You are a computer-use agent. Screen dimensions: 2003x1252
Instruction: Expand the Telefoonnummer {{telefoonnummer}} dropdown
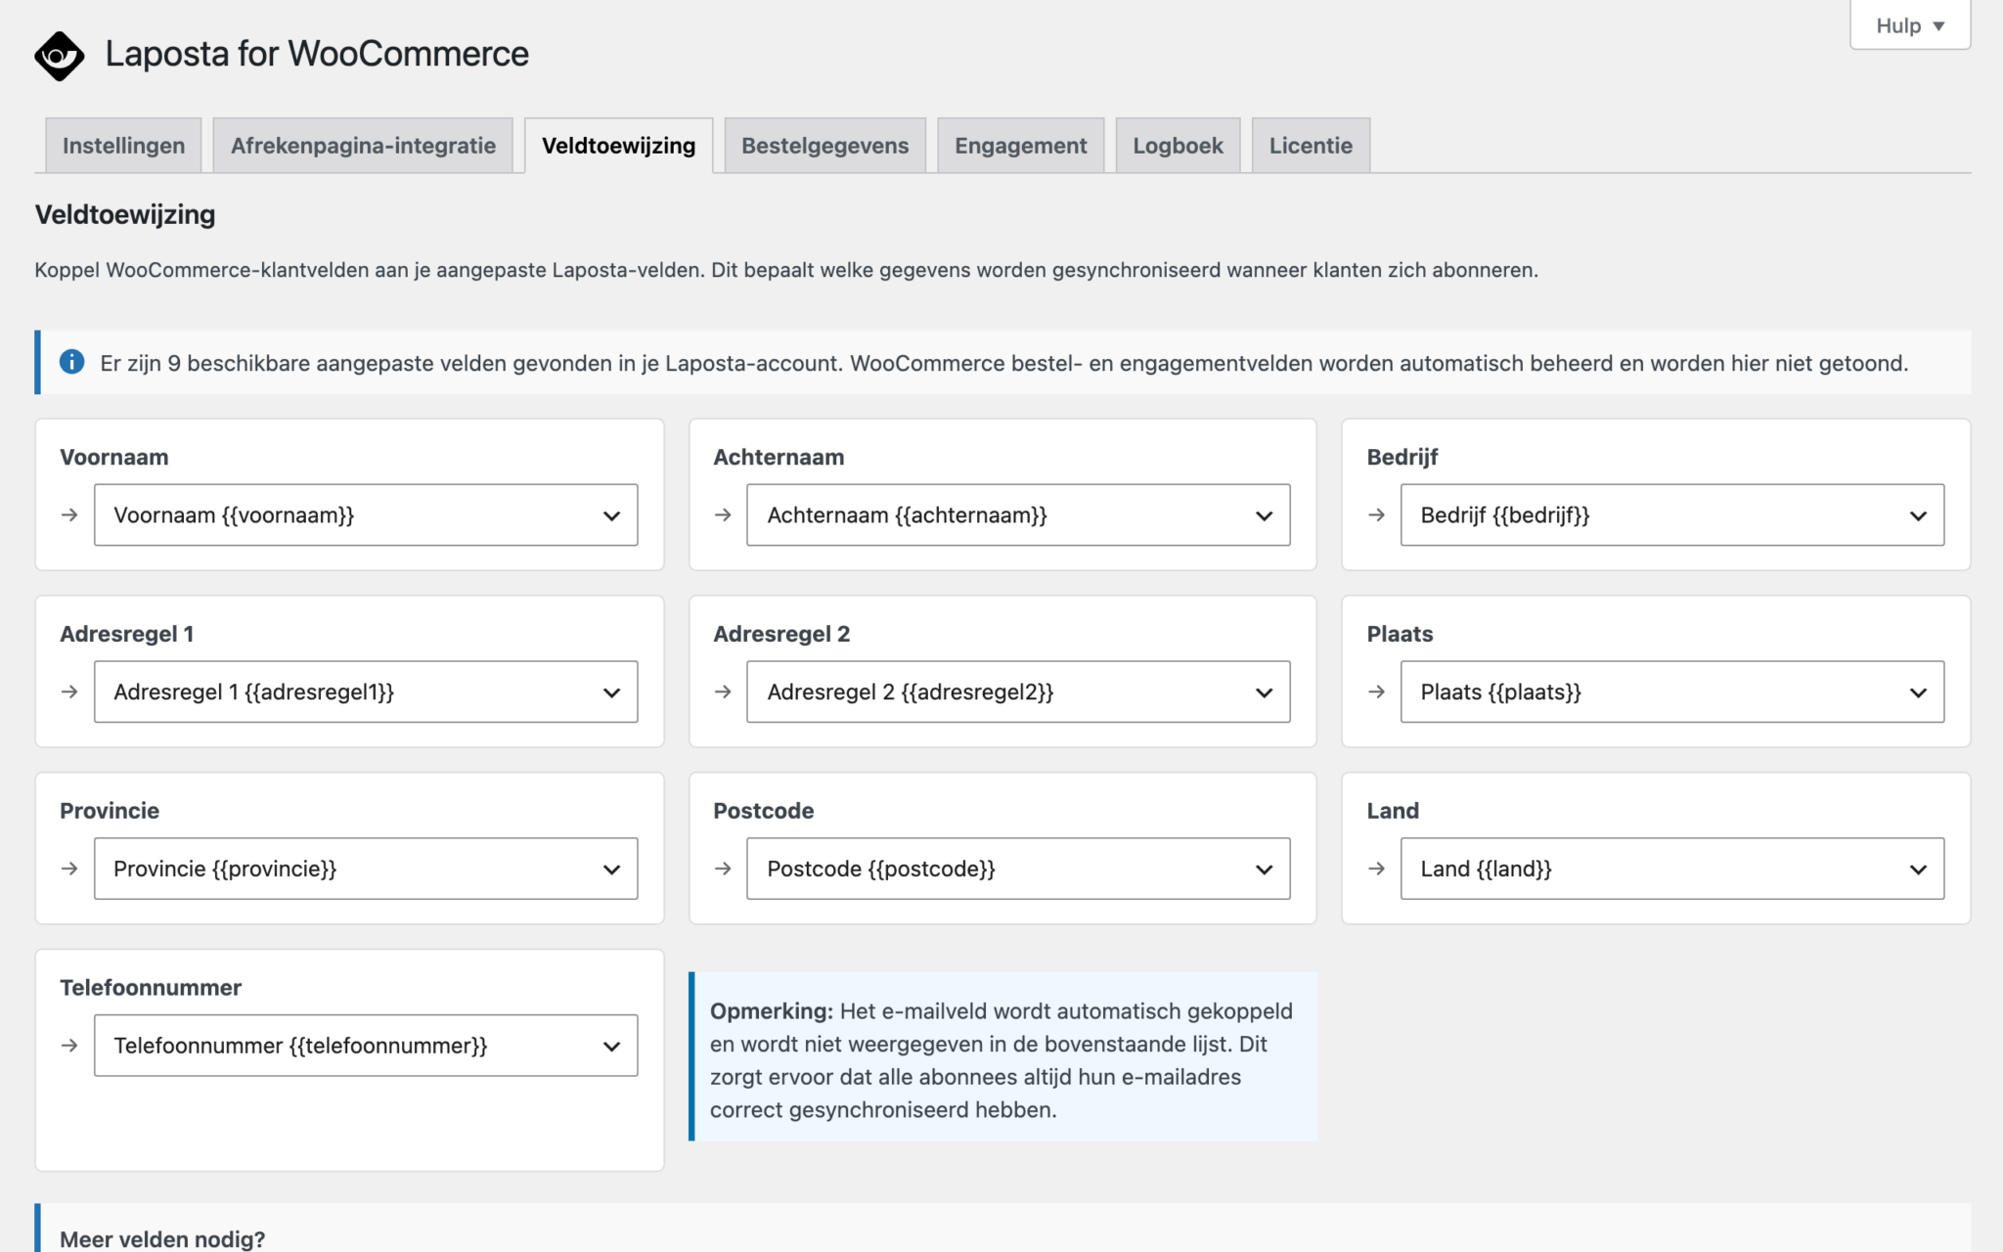tap(366, 1046)
